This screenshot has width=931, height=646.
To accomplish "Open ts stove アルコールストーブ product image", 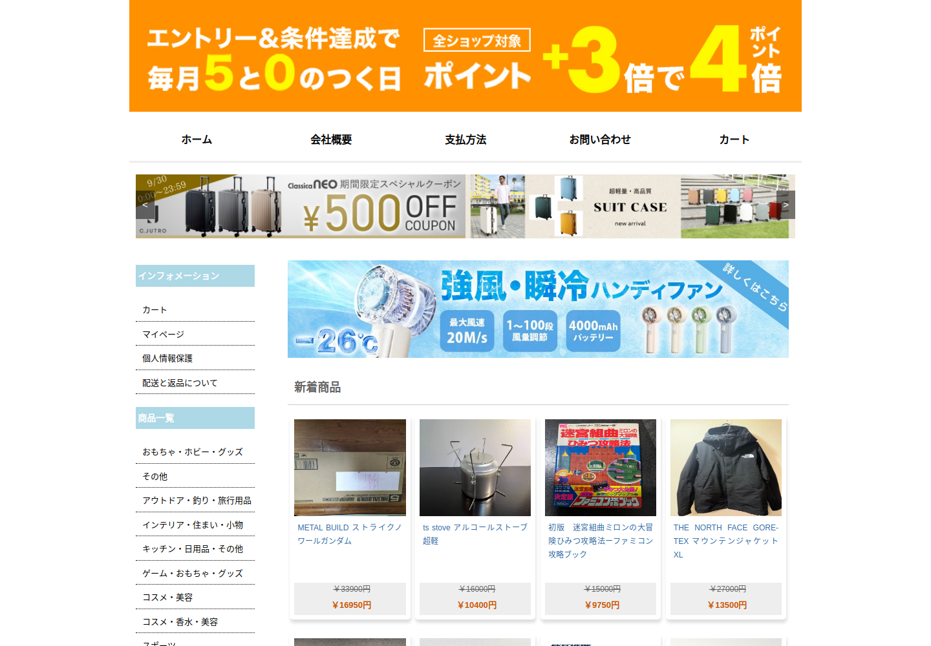I will click(x=475, y=468).
